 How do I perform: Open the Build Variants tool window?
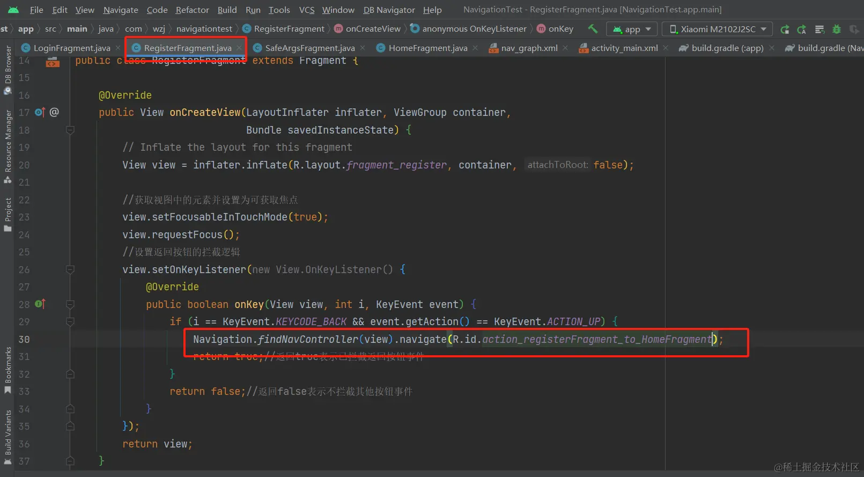point(8,437)
